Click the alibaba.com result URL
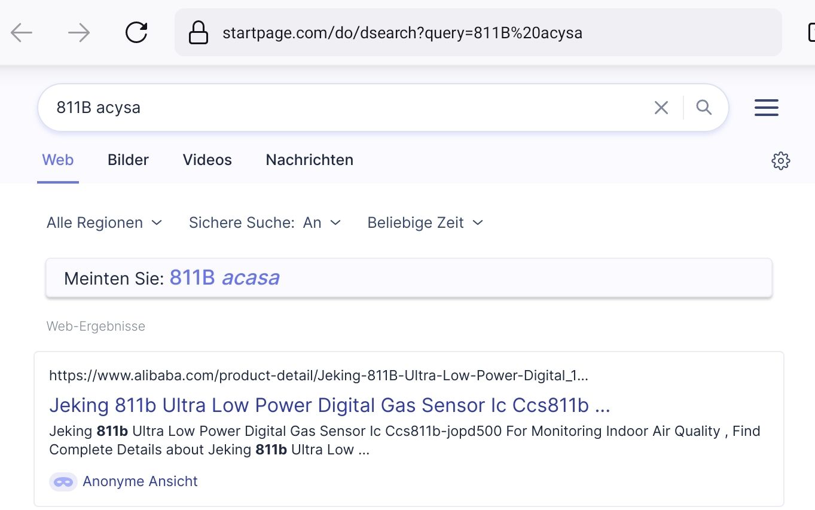Viewport: 815px width, 510px height. [319, 376]
